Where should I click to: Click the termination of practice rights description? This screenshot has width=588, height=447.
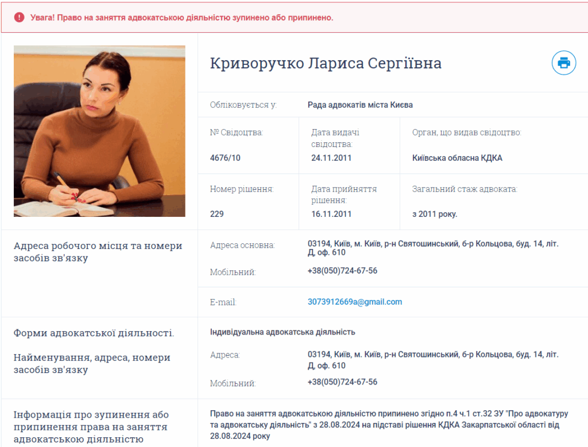(x=384, y=425)
